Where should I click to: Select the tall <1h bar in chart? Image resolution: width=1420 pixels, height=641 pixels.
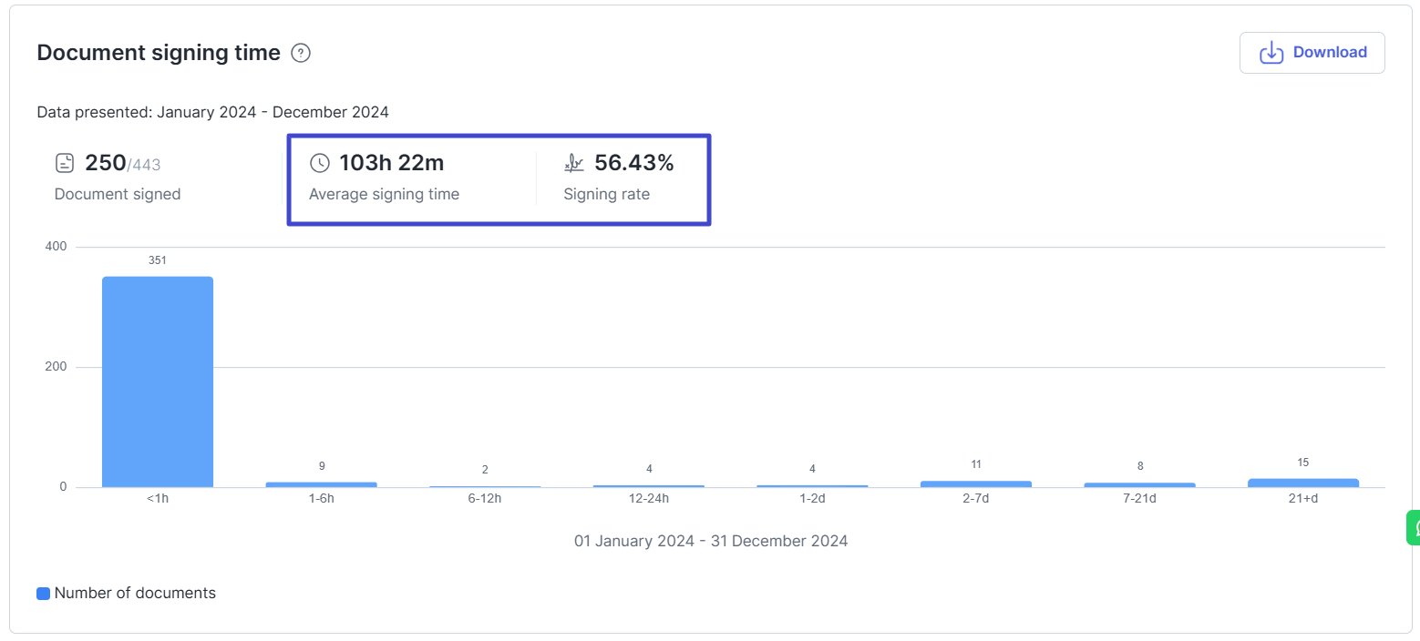pyautogui.click(x=158, y=382)
